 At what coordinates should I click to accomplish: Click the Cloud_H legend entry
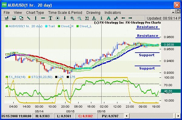66,26
